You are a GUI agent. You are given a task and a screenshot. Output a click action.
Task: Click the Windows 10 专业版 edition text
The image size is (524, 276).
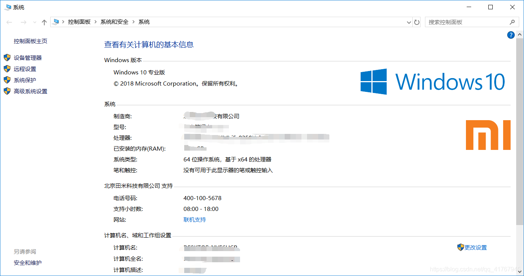pyautogui.click(x=139, y=73)
